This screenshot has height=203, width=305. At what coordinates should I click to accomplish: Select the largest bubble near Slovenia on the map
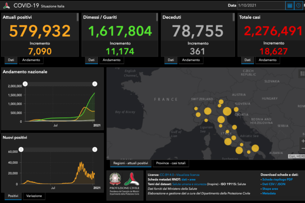coord(227,112)
